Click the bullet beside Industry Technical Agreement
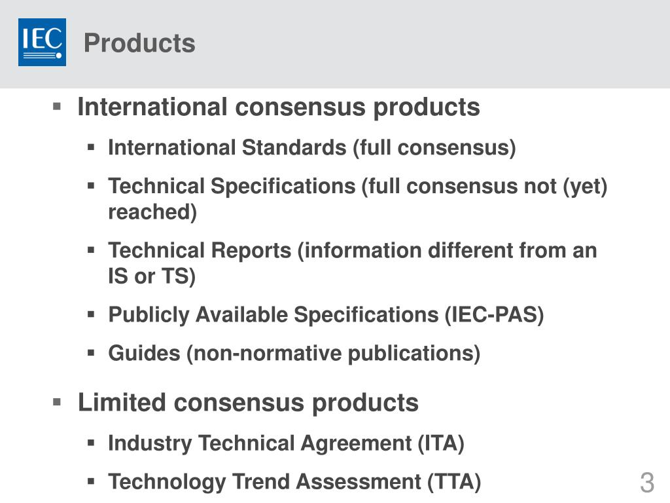Screen dimensions: 670x503 (x=90, y=443)
